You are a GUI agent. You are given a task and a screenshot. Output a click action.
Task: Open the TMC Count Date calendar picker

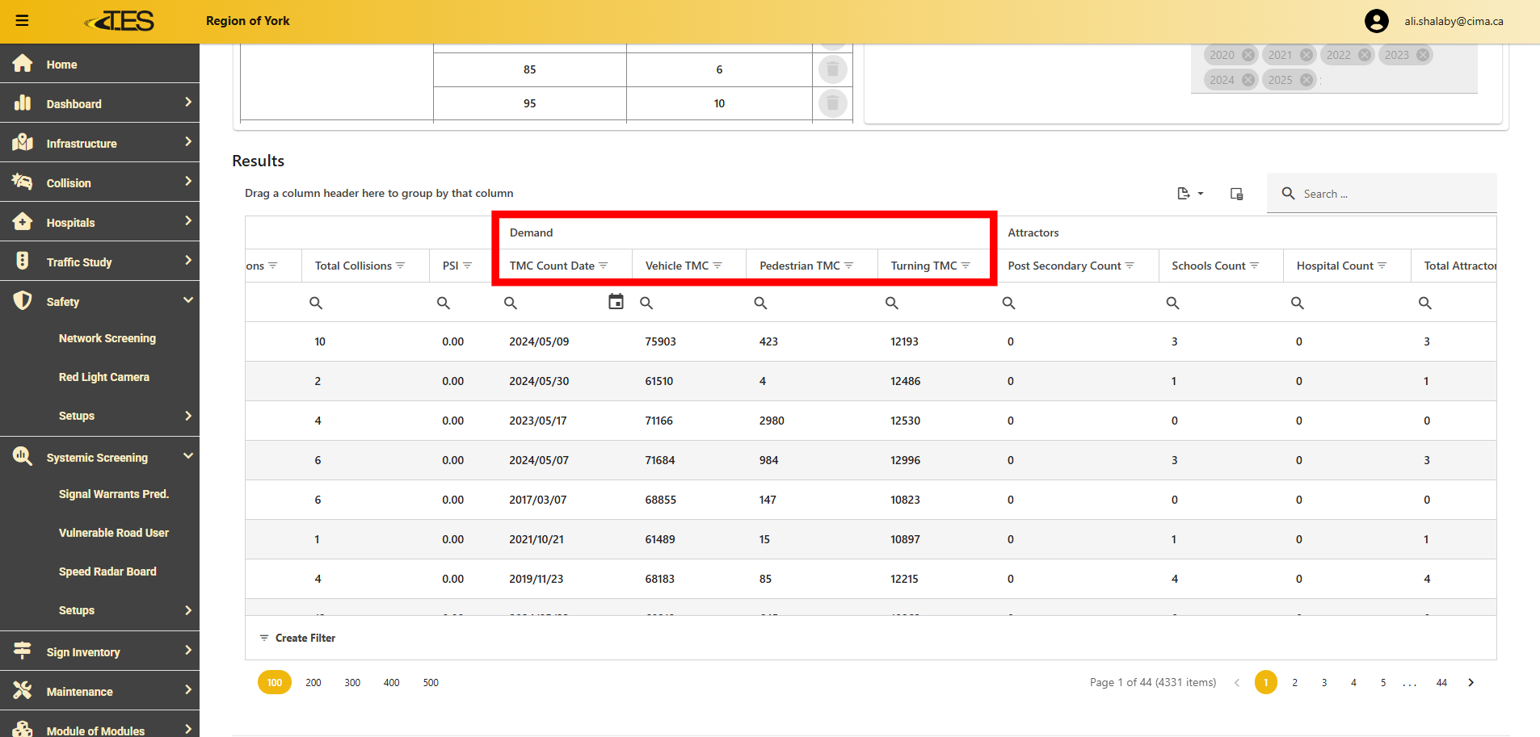(x=616, y=302)
